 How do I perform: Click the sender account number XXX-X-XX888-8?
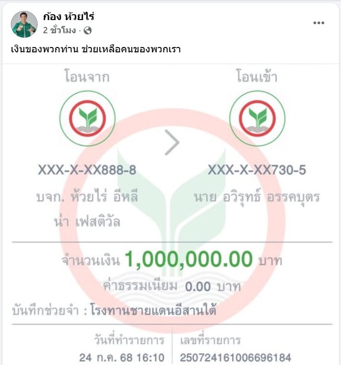[x=87, y=170]
